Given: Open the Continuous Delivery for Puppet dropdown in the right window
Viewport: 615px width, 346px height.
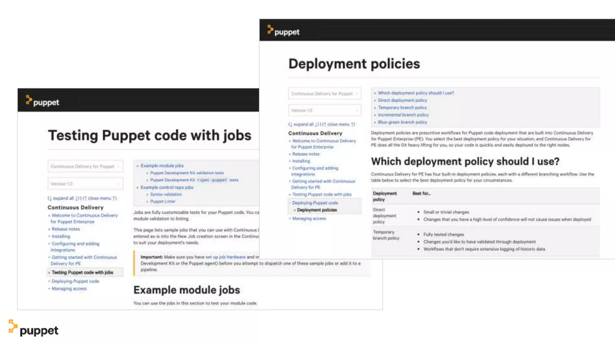Looking at the screenshot, I should point(325,94).
